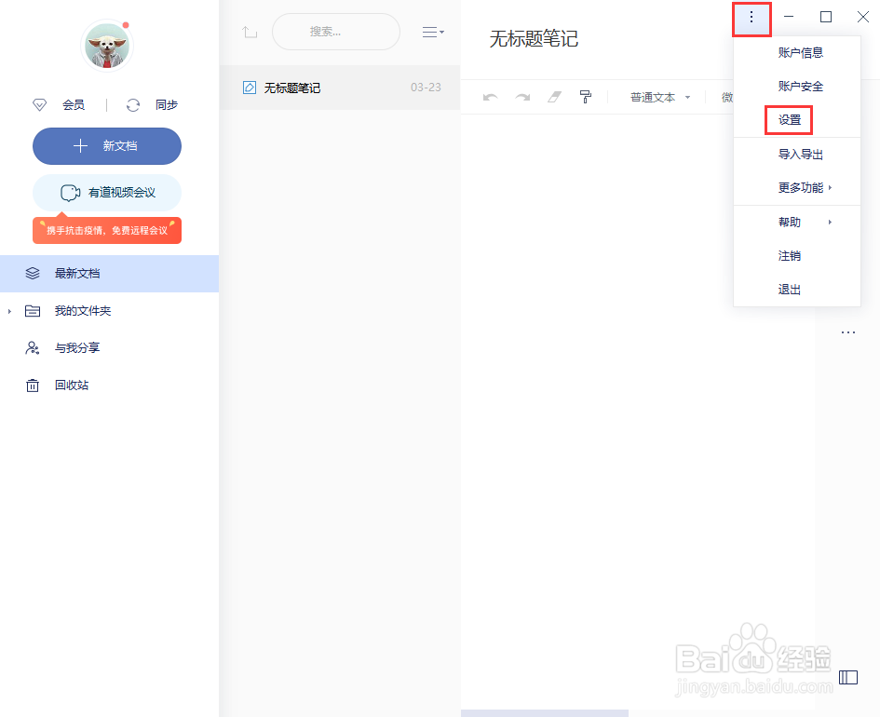This screenshot has height=717, width=880.
Task: Select the eraser clear-format tool
Action: point(554,98)
